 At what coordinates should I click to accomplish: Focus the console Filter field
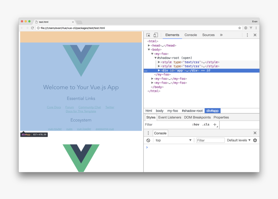click(210, 140)
